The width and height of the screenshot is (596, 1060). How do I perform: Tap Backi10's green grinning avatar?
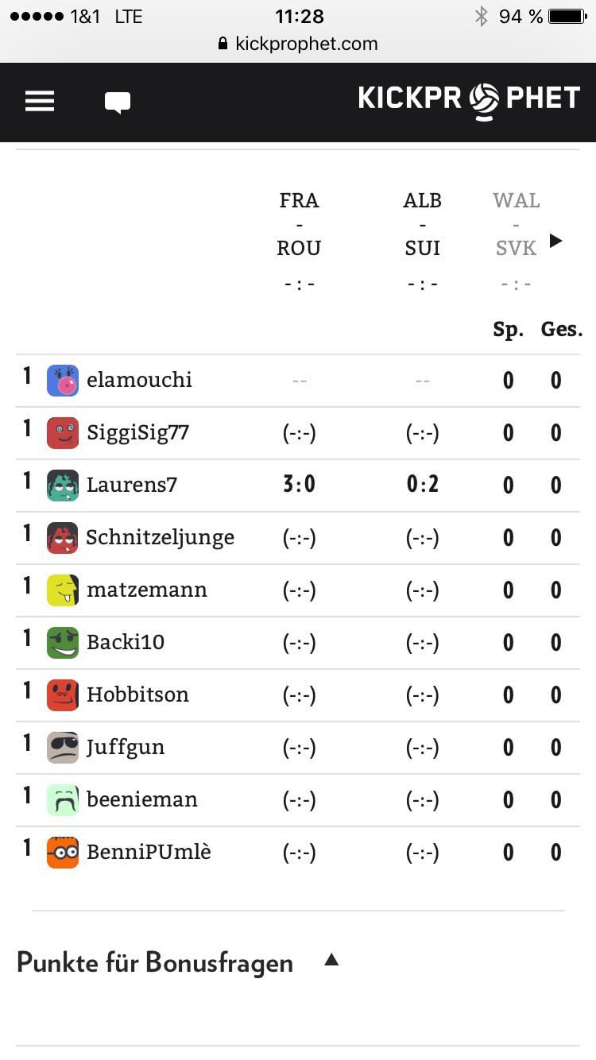click(x=63, y=643)
